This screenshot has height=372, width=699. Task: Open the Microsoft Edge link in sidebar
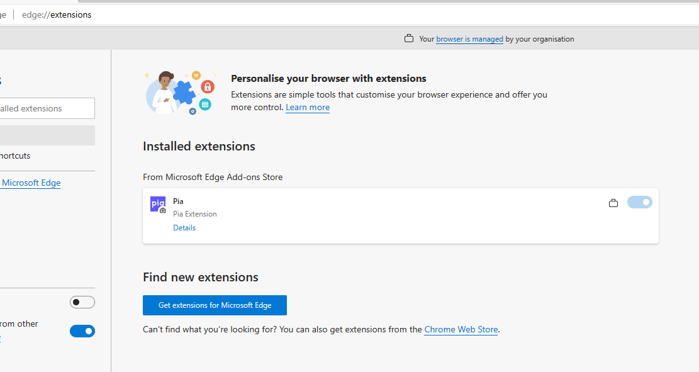point(30,183)
